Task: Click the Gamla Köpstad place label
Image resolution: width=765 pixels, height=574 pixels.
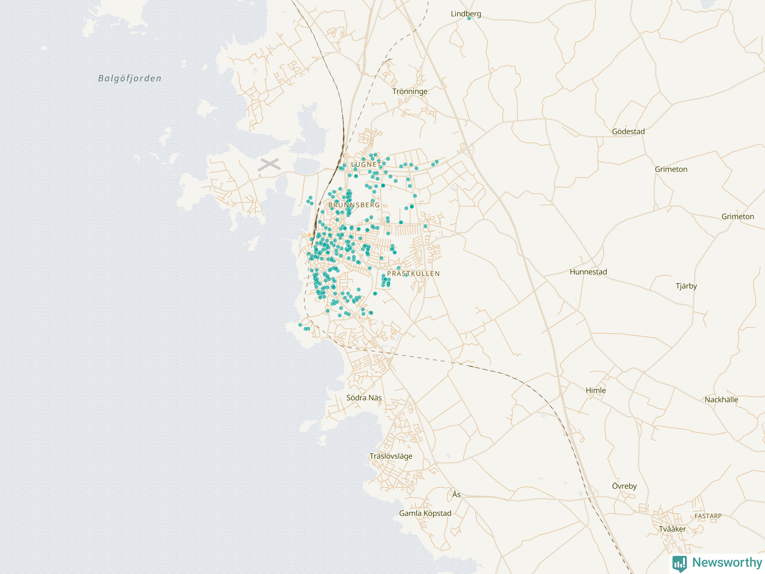Action: click(425, 513)
